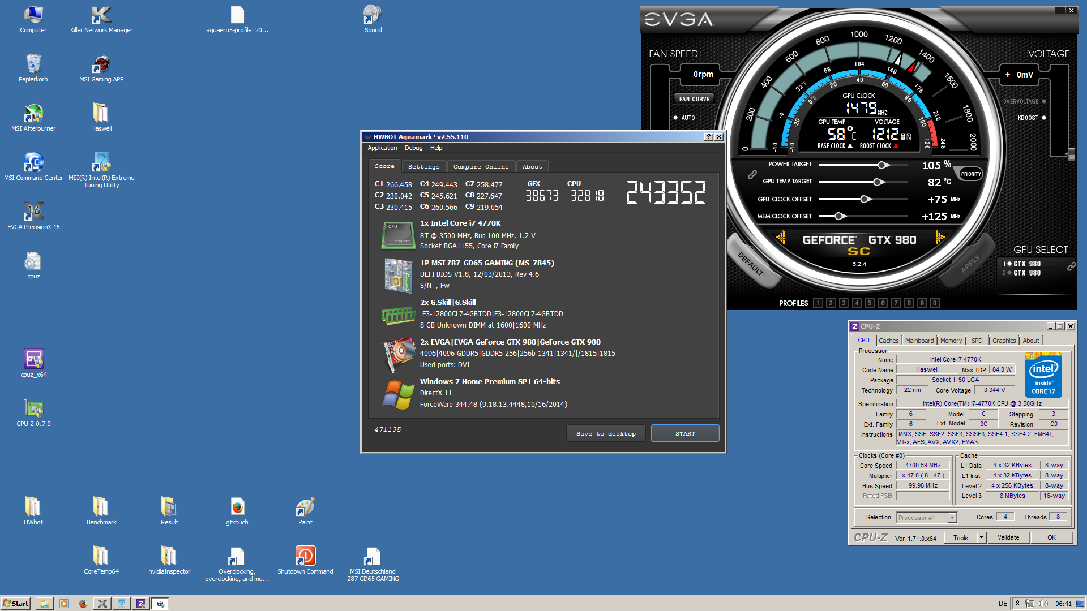Toggle KBOOST in EVGA PrecisionX

tap(1032, 118)
